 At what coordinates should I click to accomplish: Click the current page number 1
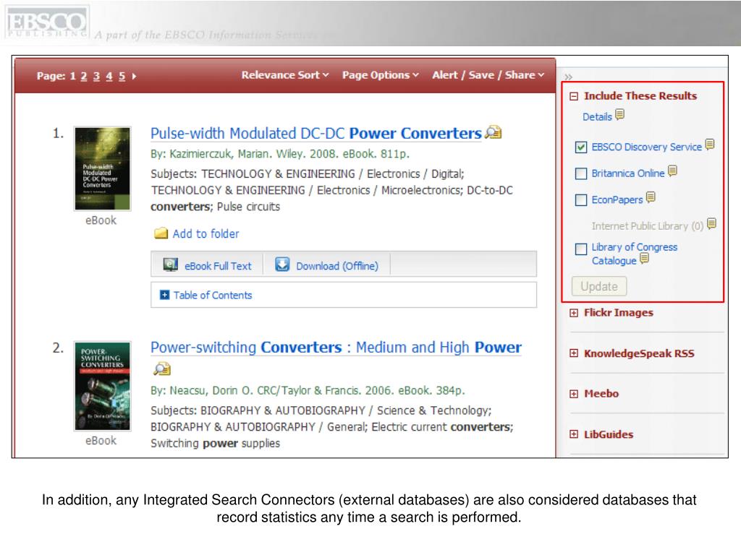(73, 76)
